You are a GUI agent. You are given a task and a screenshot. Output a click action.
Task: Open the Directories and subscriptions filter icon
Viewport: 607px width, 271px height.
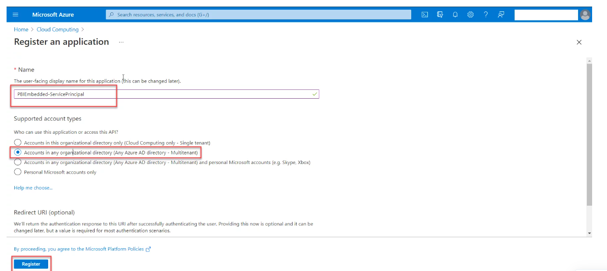point(440,14)
